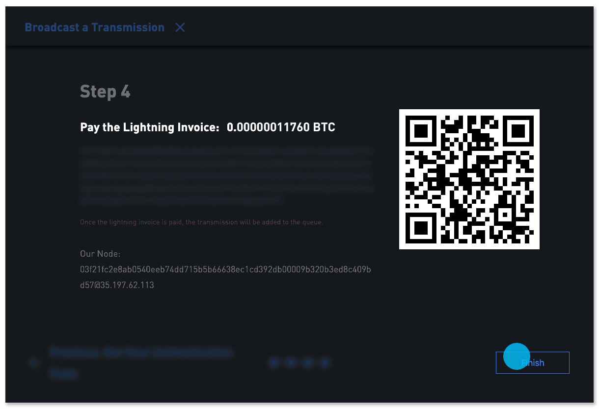Select the fourth step indicator dot
The height and width of the screenshot is (409, 599).
[325, 362]
